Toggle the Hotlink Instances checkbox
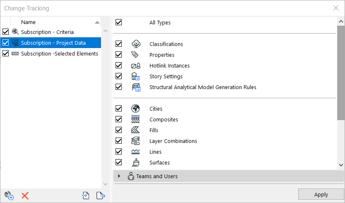The width and height of the screenshot is (345, 203). 119,65
